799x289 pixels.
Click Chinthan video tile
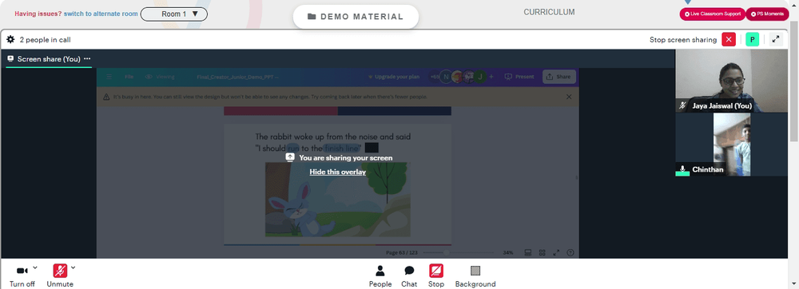731,144
